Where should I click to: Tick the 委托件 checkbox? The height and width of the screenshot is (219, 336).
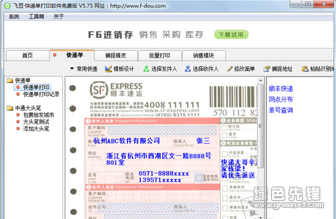[x=225, y=198]
